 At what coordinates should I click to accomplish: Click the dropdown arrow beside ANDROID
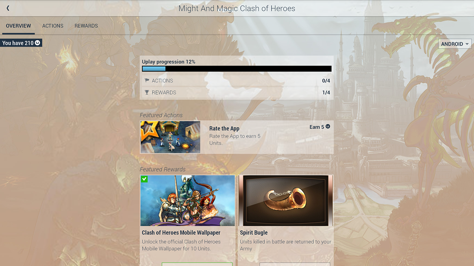(x=467, y=44)
